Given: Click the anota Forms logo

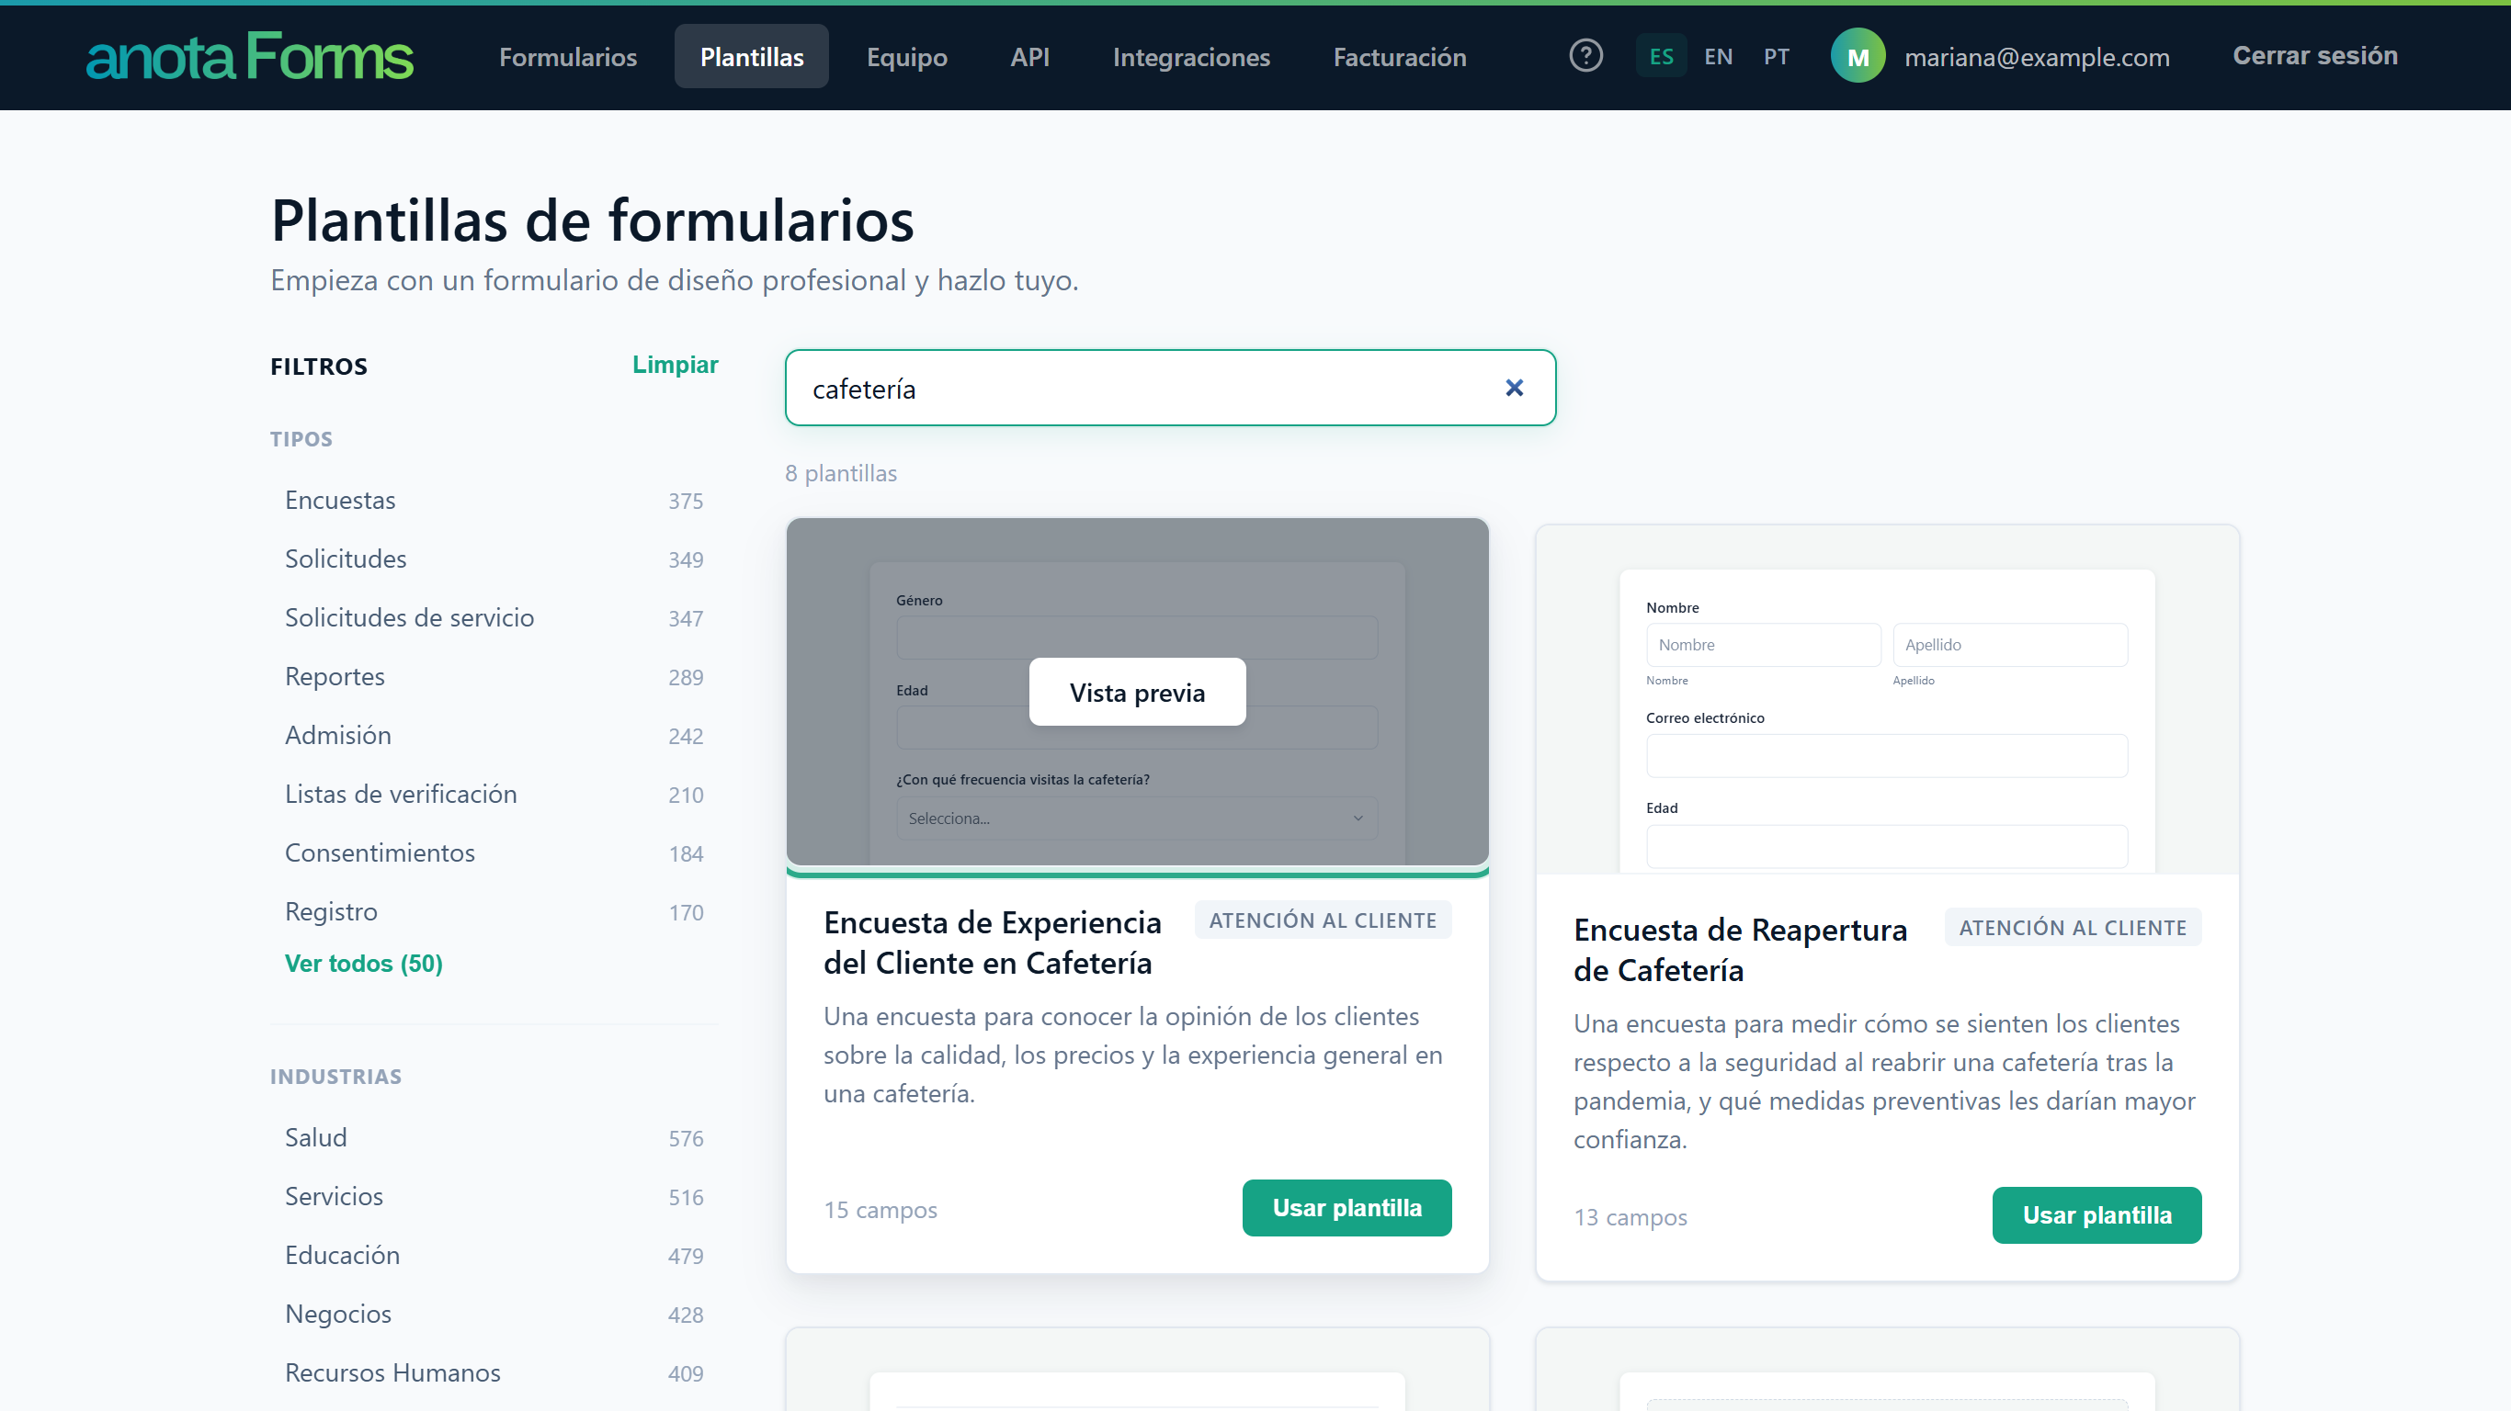Looking at the screenshot, I should [250, 57].
